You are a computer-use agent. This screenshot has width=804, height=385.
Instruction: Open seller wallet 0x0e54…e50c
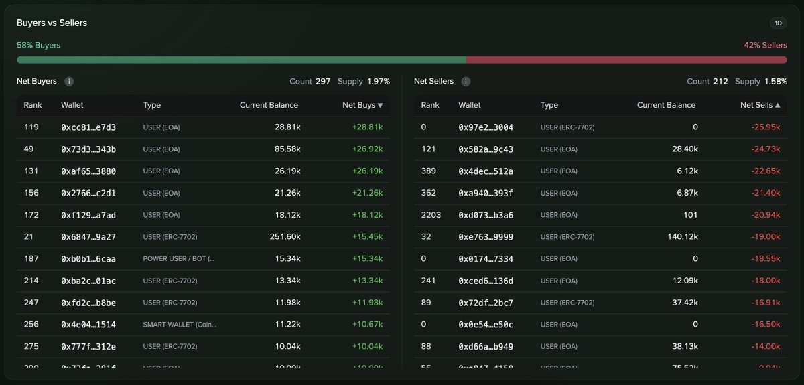coord(486,325)
